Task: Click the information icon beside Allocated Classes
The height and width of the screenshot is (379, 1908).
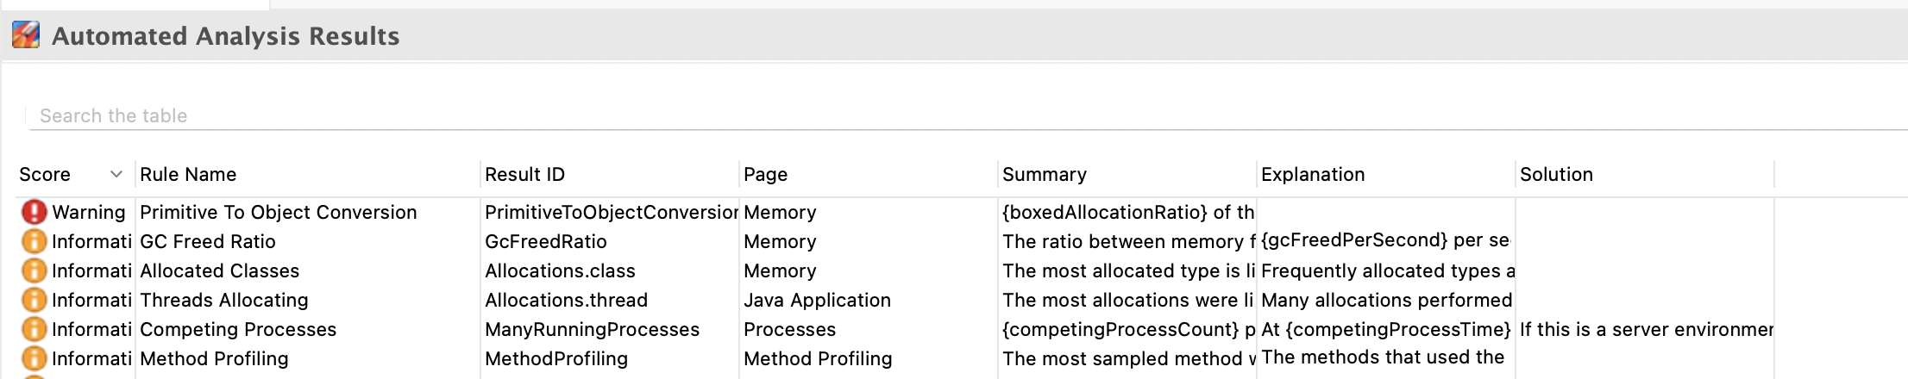Action: (x=34, y=270)
